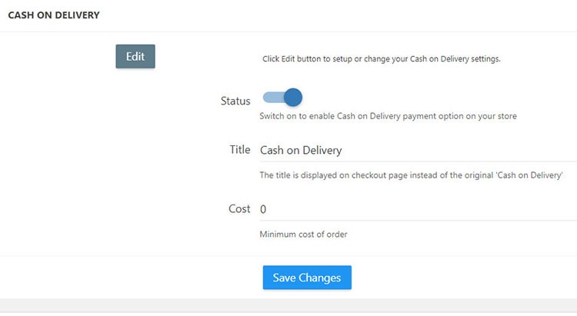Click the light-blue track of the Status slider
The image size is (577, 316).
point(272,98)
